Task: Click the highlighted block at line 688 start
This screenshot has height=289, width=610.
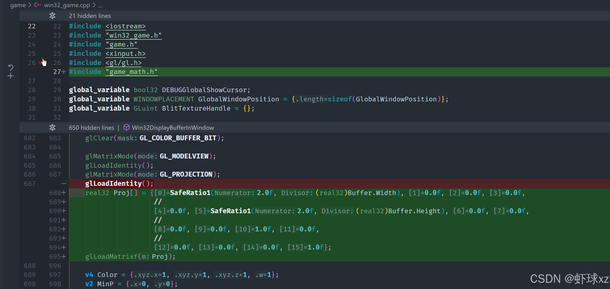Action: tap(77, 193)
